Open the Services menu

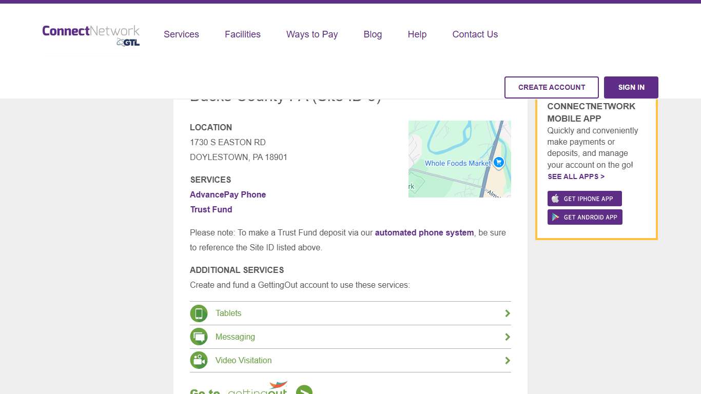click(181, 34)
